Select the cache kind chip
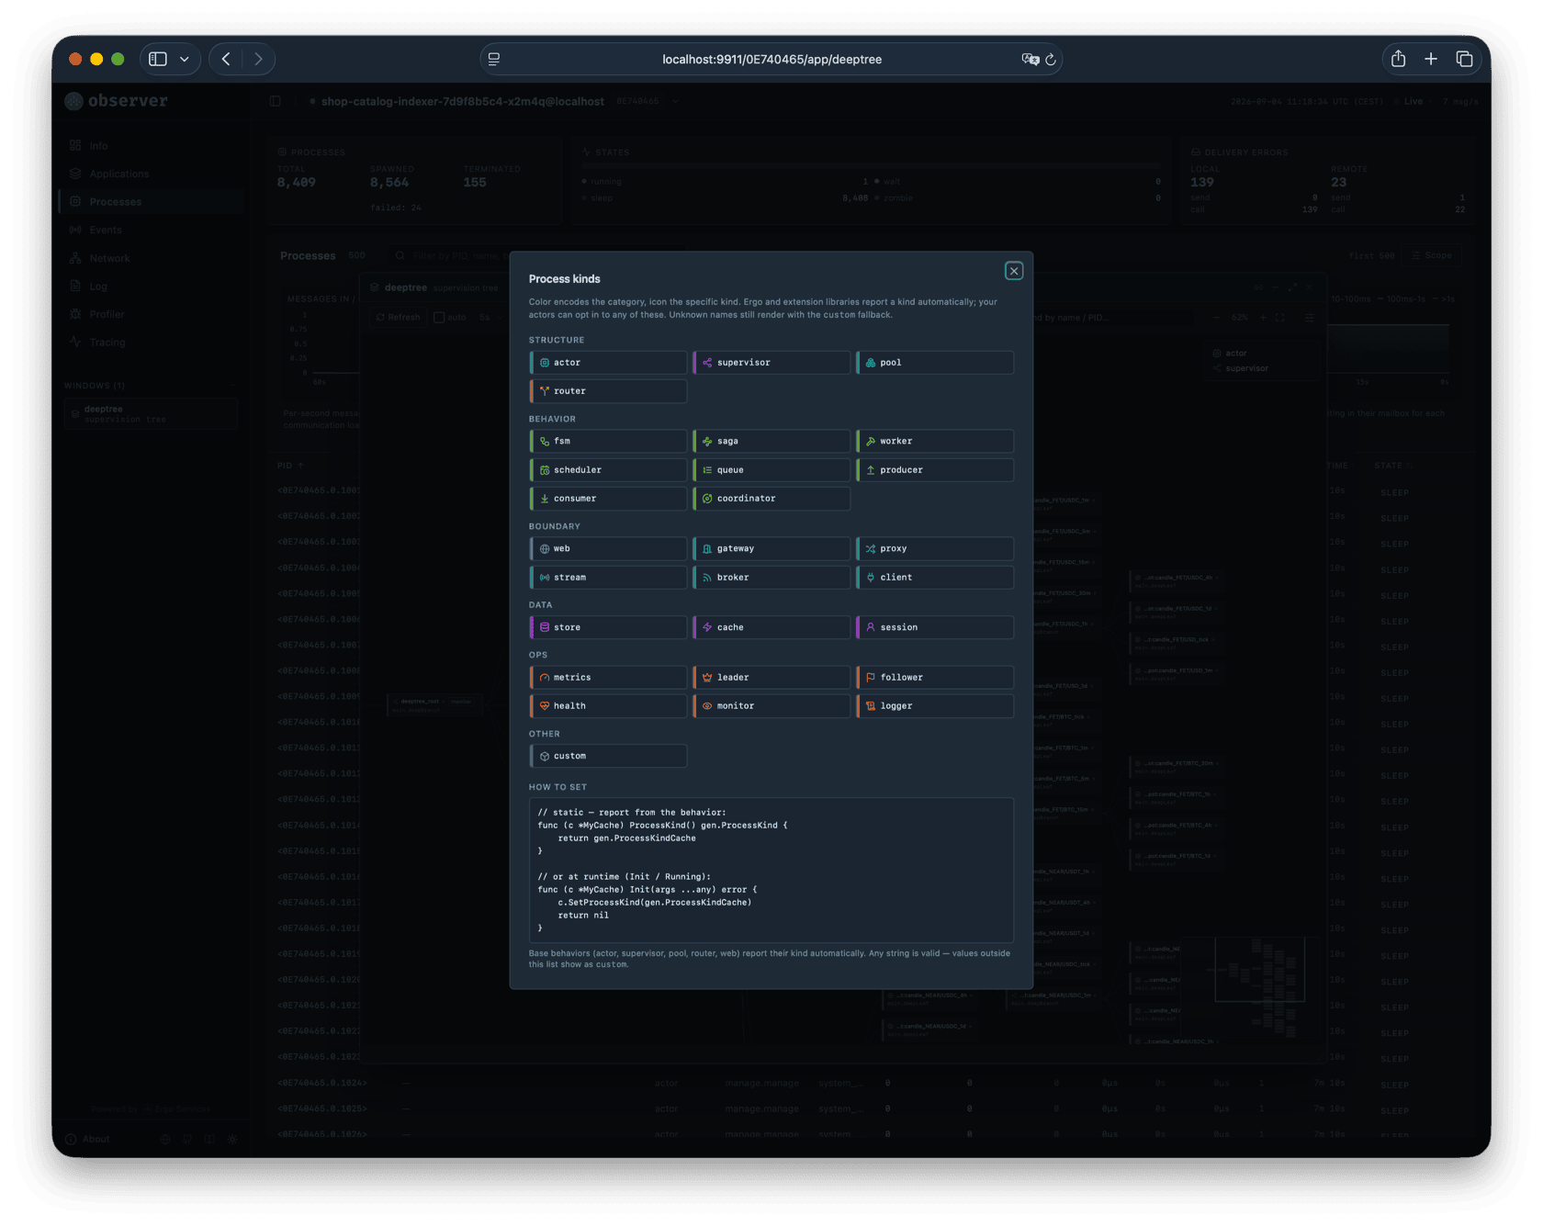This screenshot has width=1543, height=1226. [x=771, y=628]
